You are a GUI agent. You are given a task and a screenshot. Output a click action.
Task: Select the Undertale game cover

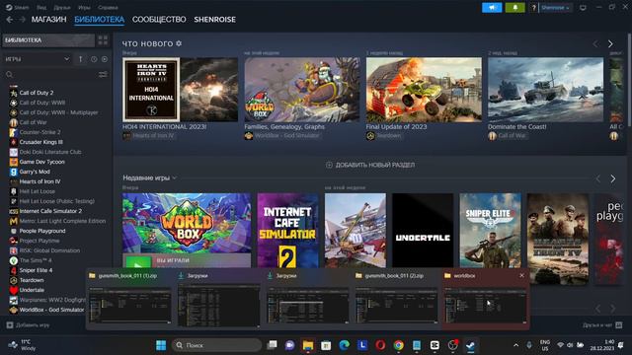423,230
